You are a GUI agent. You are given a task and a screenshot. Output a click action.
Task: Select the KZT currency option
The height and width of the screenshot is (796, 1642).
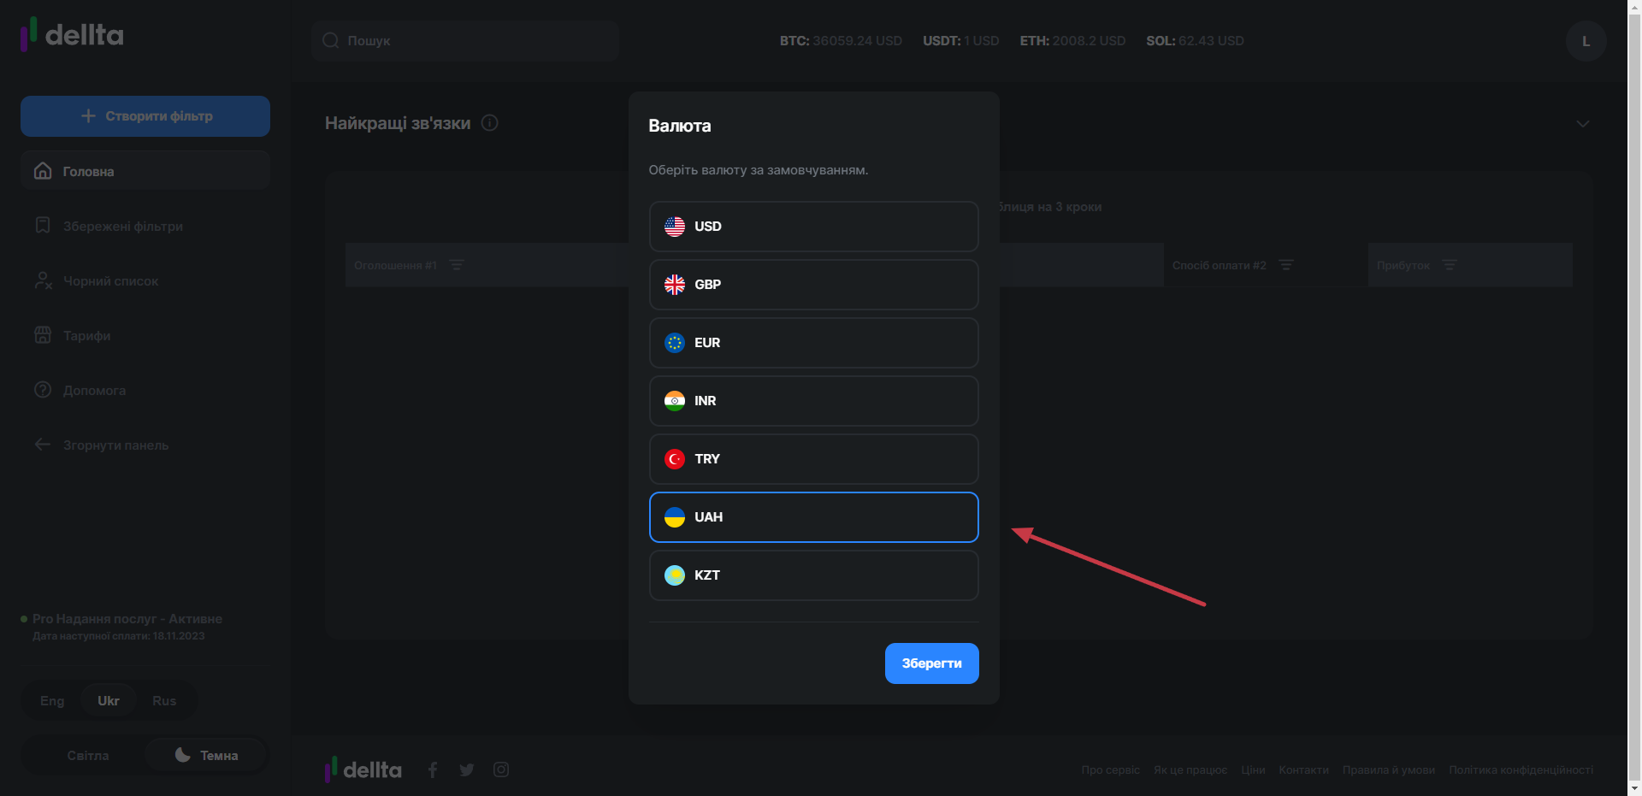coord(813,575)
